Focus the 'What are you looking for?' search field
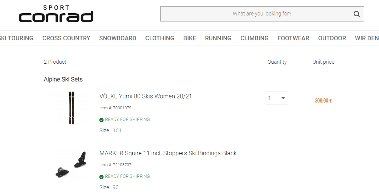The height and width of the screenshot is (196, 379). coord(257,14)
